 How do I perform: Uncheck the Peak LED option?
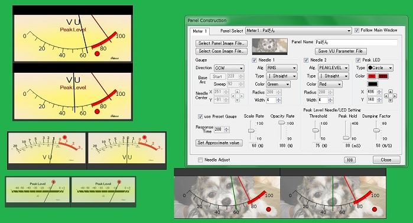click(358, 60)
